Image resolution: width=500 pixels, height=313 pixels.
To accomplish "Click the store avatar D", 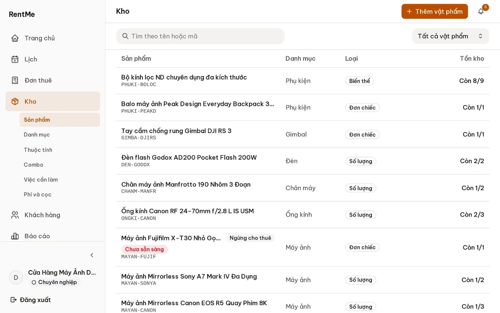I will (16, 277).
